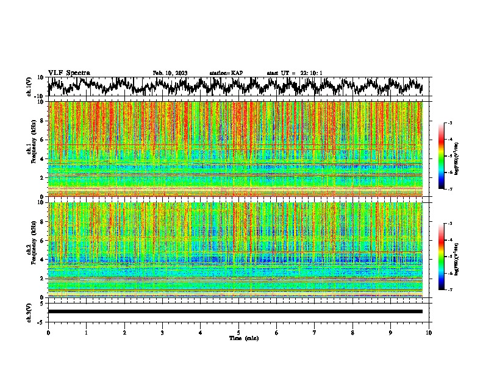Click the ch.1 color scale bar
The image size is (483, 373).
point(441,156)
